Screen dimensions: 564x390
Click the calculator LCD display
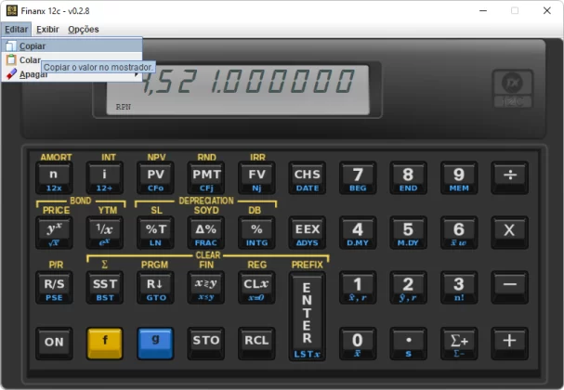pyautogui.click(x=238, y=90)
